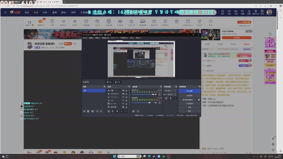This screenshot has width=283, height=159.
Task: Mute the desktop audio speaker icon
Action: click(x=156, y=103)
